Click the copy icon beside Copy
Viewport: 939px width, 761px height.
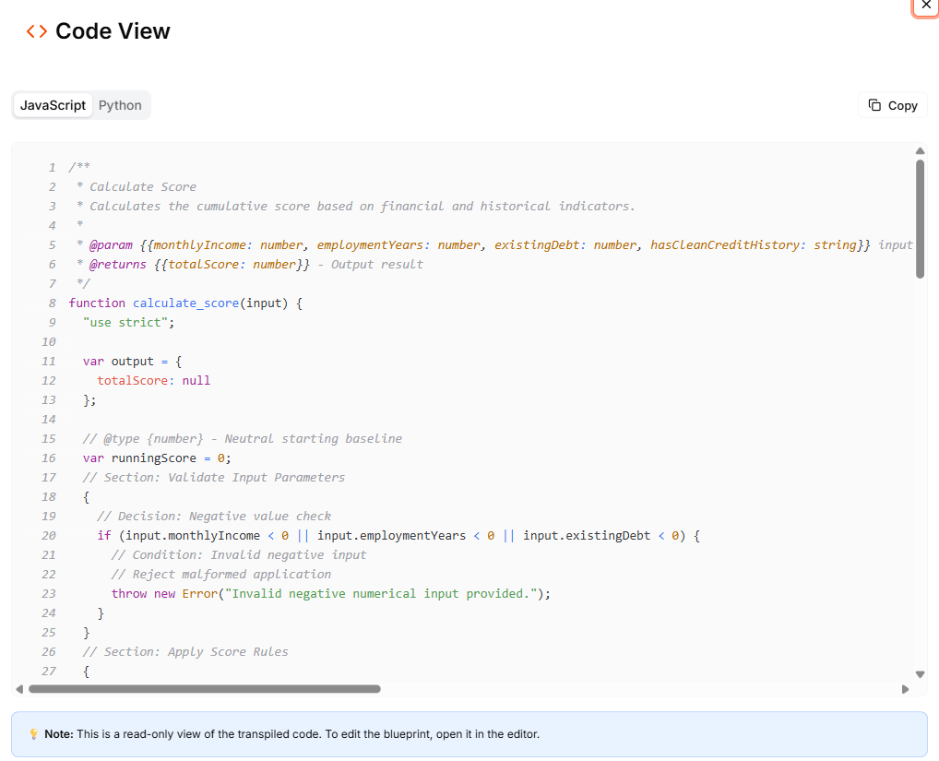tap(874, 105)
